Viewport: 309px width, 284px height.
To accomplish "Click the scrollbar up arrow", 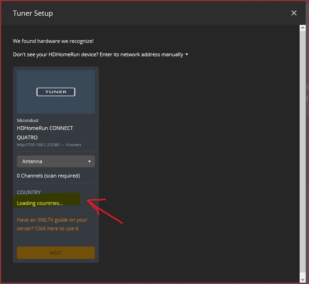I will pos(302,28).
